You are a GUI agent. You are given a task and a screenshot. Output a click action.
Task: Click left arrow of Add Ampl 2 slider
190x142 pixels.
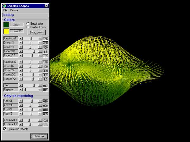coord(21,125)
